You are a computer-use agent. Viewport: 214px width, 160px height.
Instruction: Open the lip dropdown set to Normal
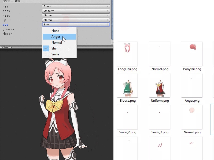[76, 20]
